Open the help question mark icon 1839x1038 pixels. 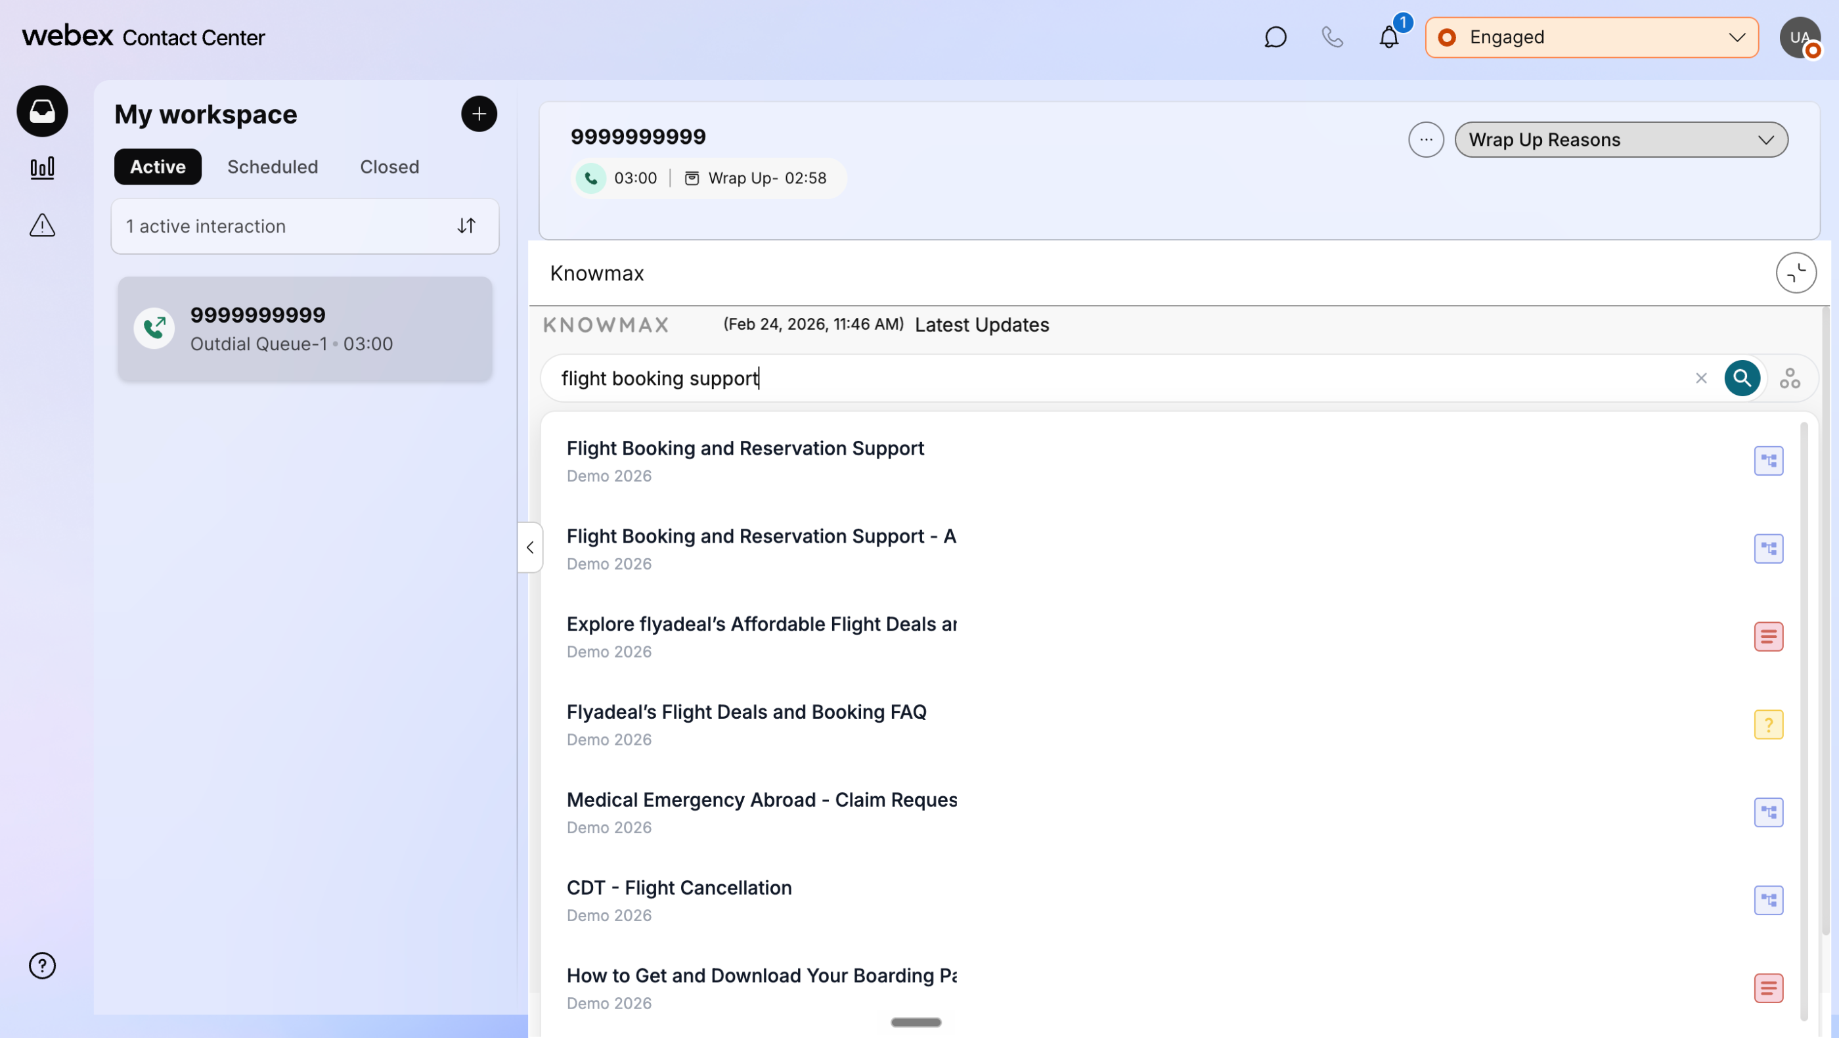pyautogui.click(x=42, y=965)
